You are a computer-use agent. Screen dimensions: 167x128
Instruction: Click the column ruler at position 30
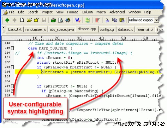pos(79,39)
